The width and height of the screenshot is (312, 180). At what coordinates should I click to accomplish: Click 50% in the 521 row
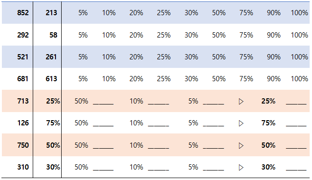coord(219,57)
